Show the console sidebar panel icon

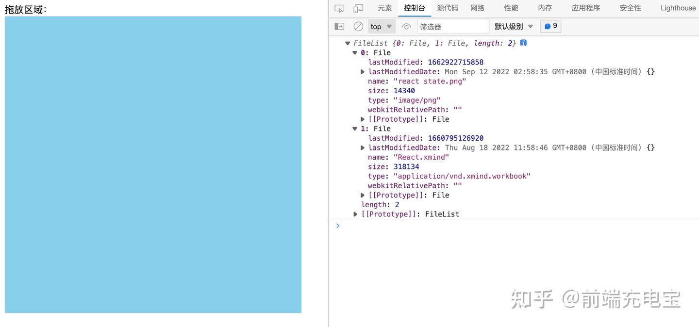tap(339, 26)
